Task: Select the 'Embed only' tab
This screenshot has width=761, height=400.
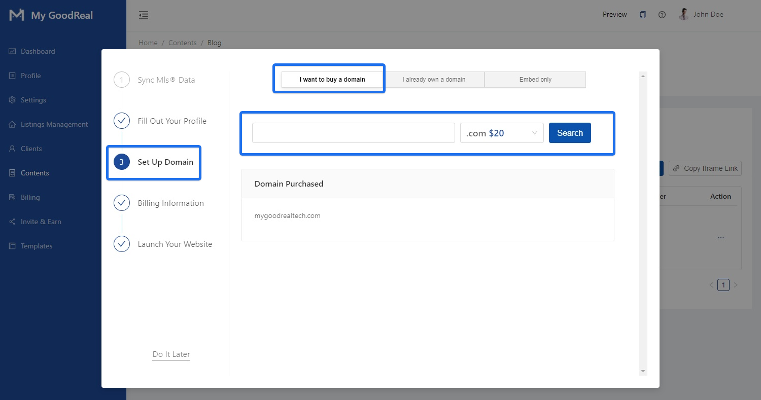Action: pos(535,79)
